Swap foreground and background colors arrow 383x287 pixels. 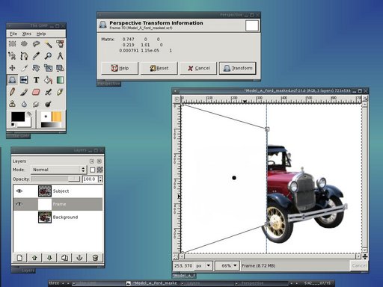(x=29, y=114)
